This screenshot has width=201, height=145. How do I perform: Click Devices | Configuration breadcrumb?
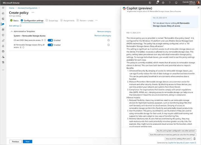[27, 8]
